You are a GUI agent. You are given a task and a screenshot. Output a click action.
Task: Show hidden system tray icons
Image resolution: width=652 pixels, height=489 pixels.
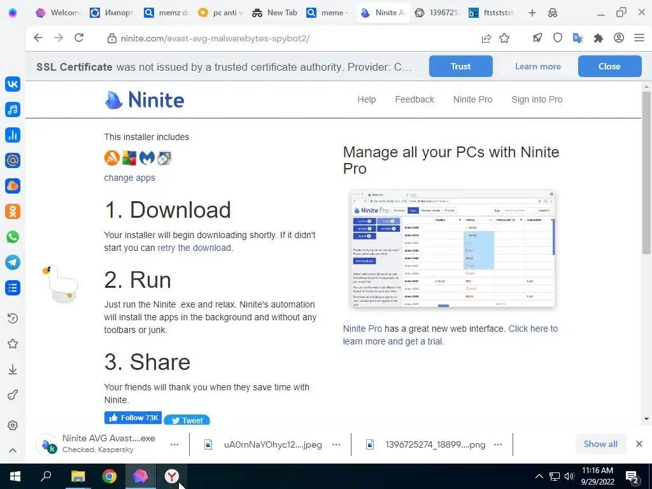(539, 476)
